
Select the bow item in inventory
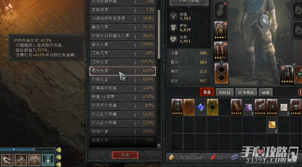(x=189, y=107)
